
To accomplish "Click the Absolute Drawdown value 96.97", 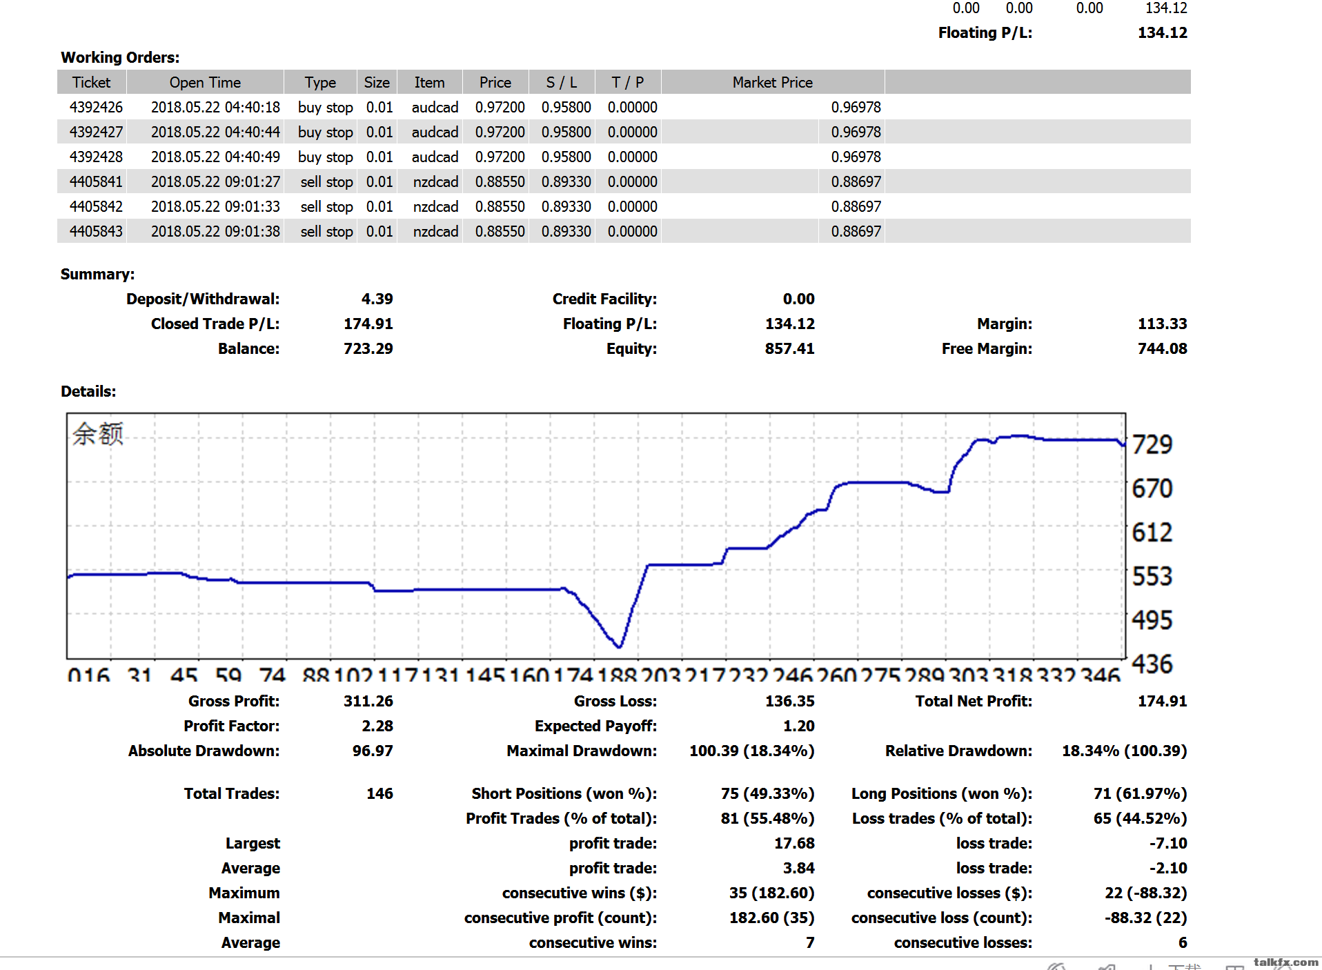I will [373, 751].
